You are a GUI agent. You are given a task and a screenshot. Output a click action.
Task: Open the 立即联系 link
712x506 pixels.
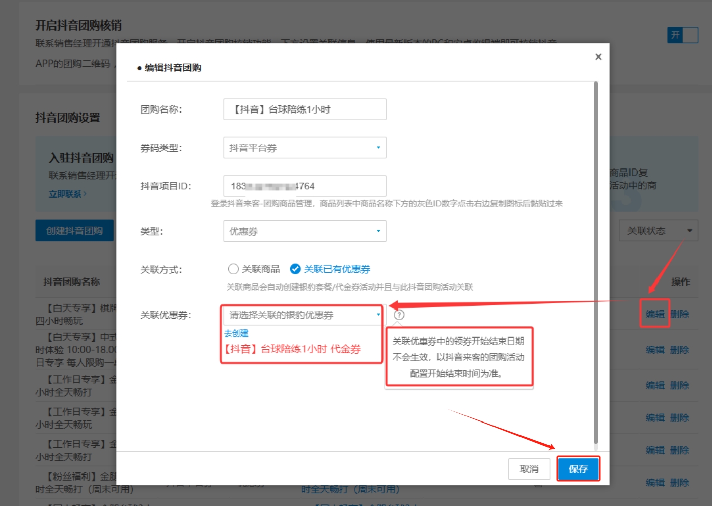point(68,194)
